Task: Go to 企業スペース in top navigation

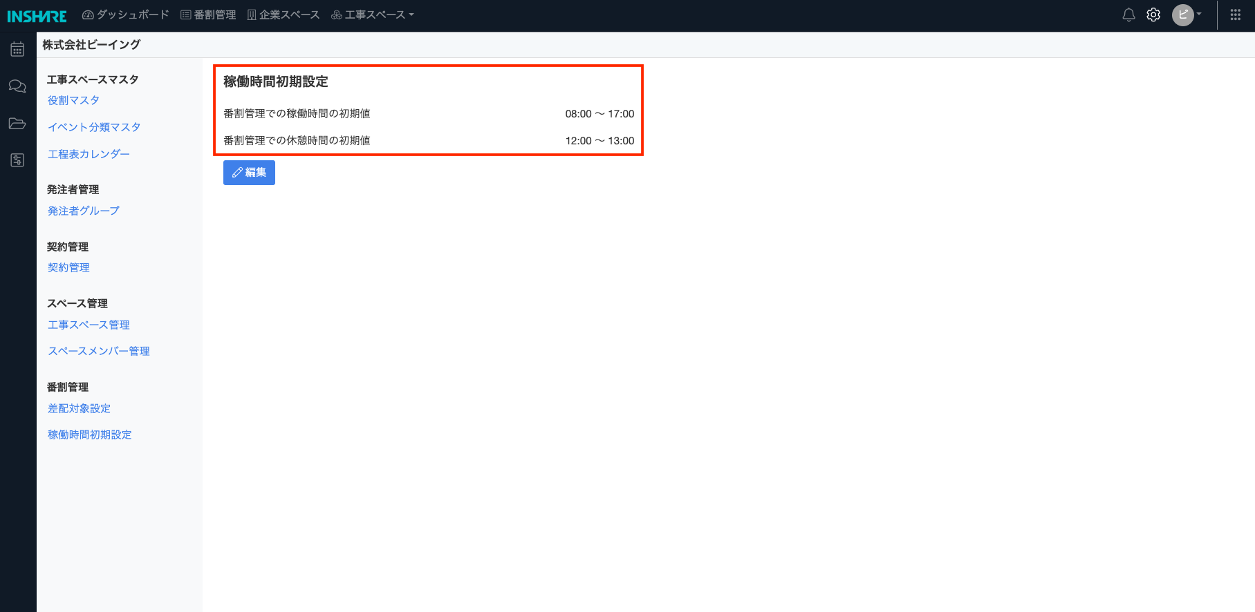Action: pos(283,15)
